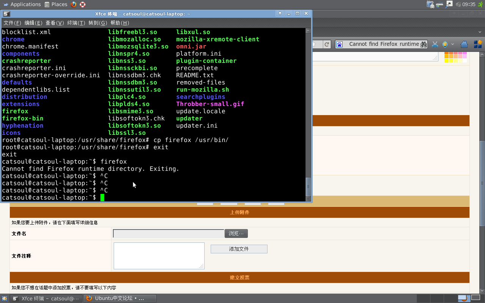Screen dimensions: 485x303
Task: Click 'Throbber-small.gif' in the terminal listing
Action: pyautogui.click(x=210, y=104)
